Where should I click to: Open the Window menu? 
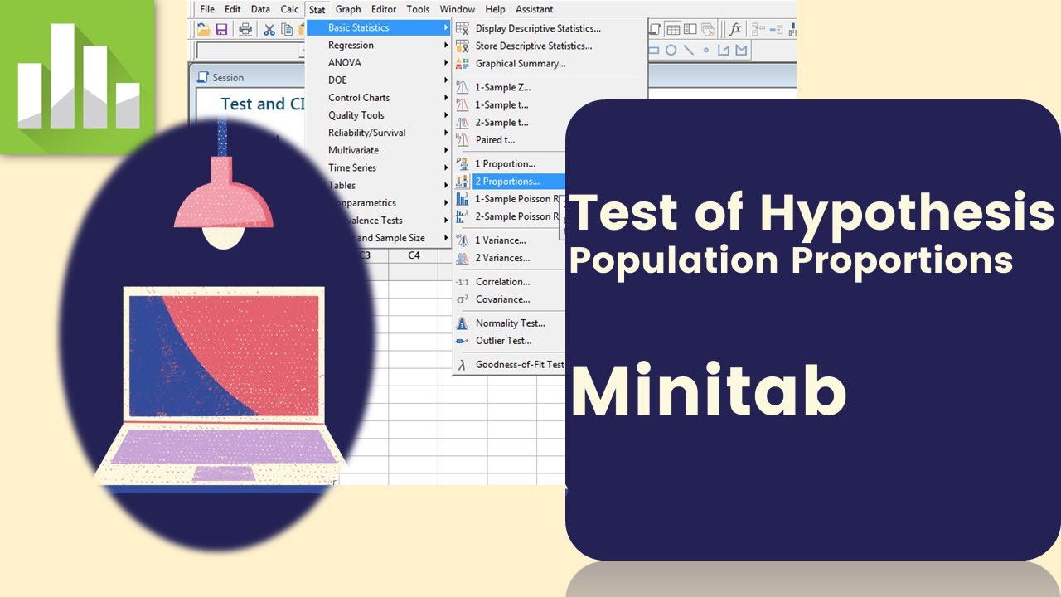tap(458, 9)
